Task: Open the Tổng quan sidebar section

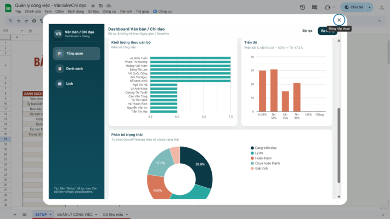Action: (76, 54)
